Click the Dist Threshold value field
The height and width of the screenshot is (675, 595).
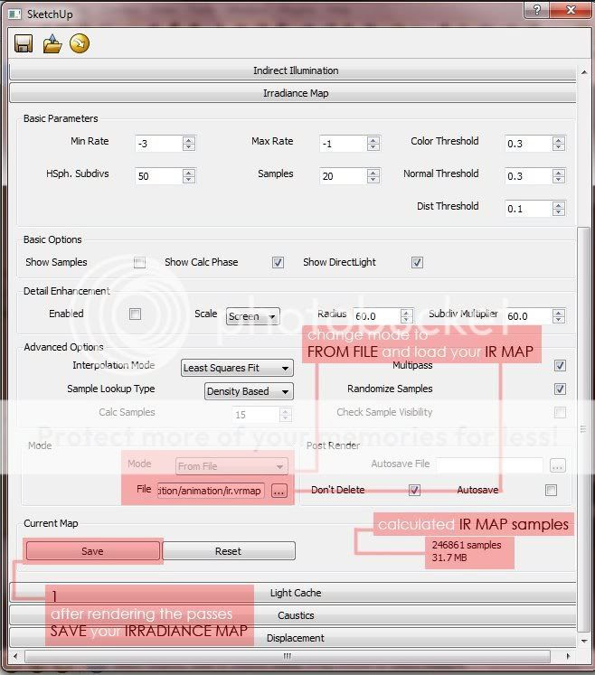(528, 209)
